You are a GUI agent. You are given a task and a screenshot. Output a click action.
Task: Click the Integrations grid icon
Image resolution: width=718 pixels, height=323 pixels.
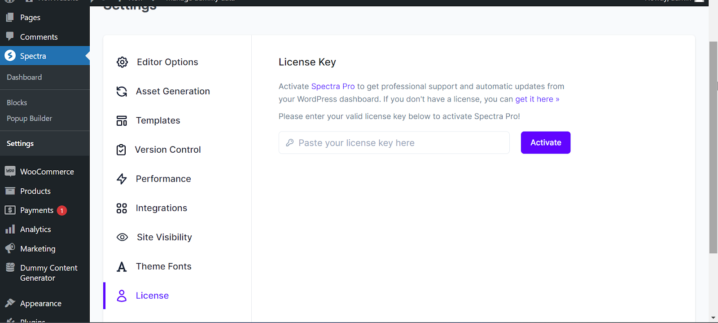[122, 208]
